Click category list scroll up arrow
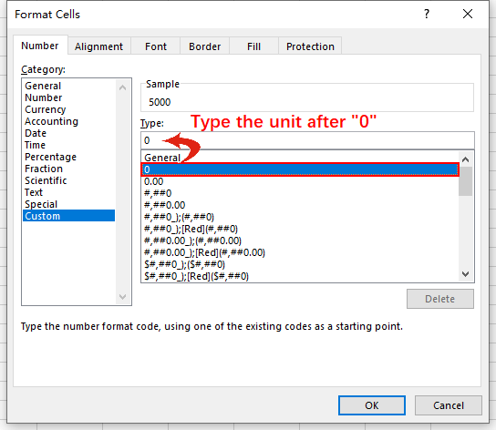 pos(123,87)
